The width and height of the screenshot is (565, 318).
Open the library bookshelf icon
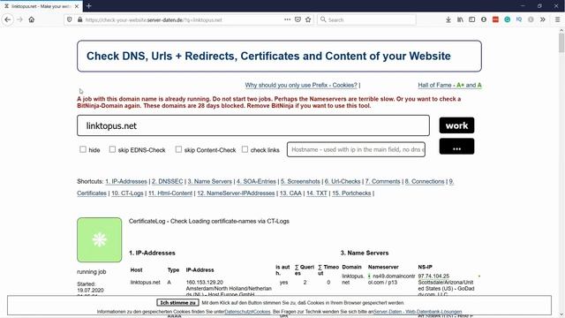(x=460, y=19)
